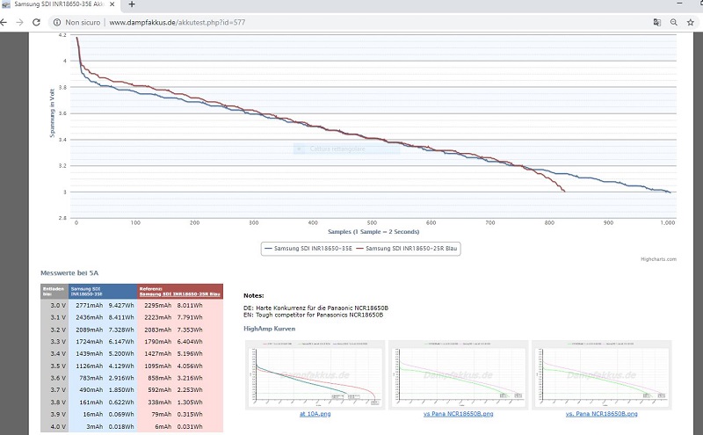Click the 2436mAh table cell
Viewport: 703px width, 435px height.
pos(90,317)
